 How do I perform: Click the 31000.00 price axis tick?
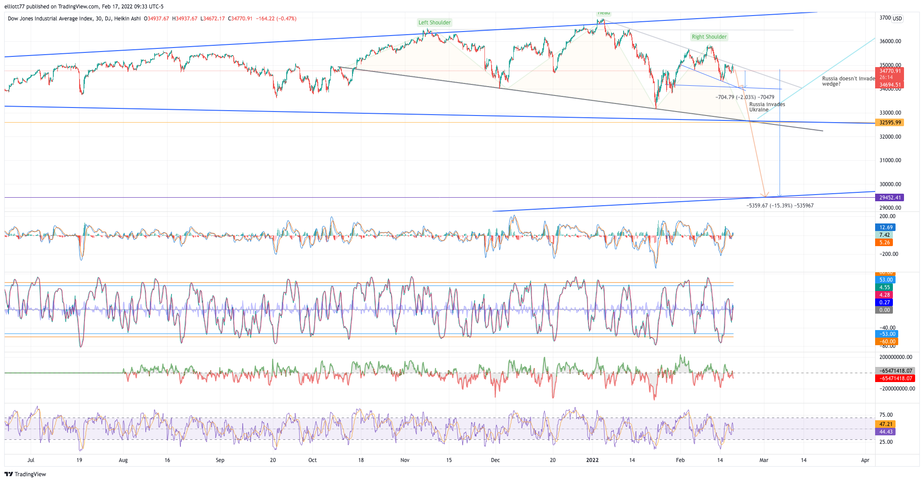[x=890, y=160]
